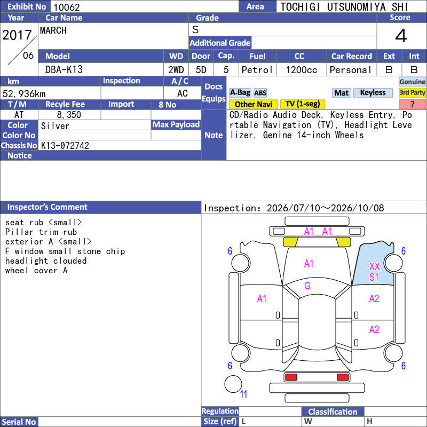Image resolution: width=427 pixels, height=427 pixels.
Task: Click the G mark on windshield
Action: pyautogui.click(x=307, y=286)
